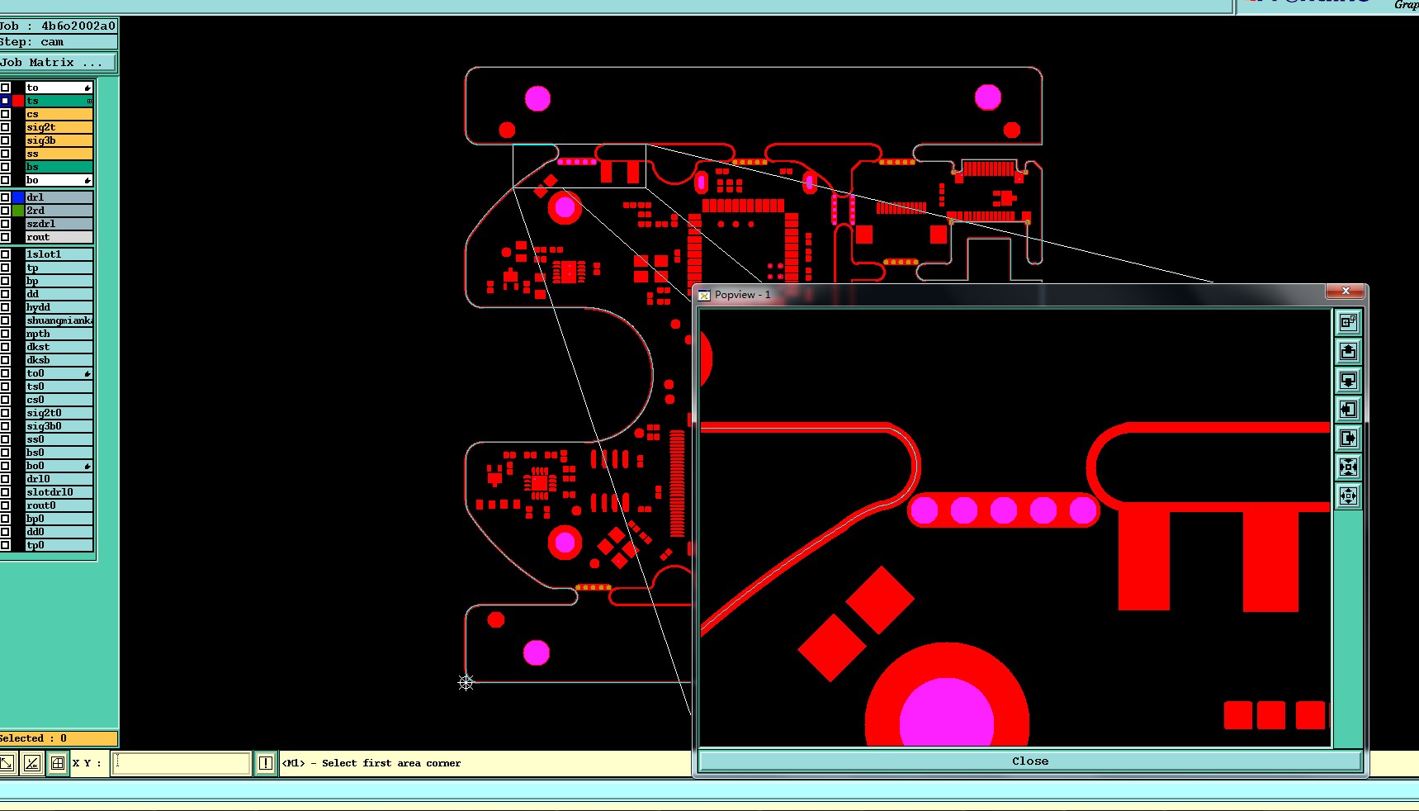Click the popview detach window icon

pos(1348,322)
